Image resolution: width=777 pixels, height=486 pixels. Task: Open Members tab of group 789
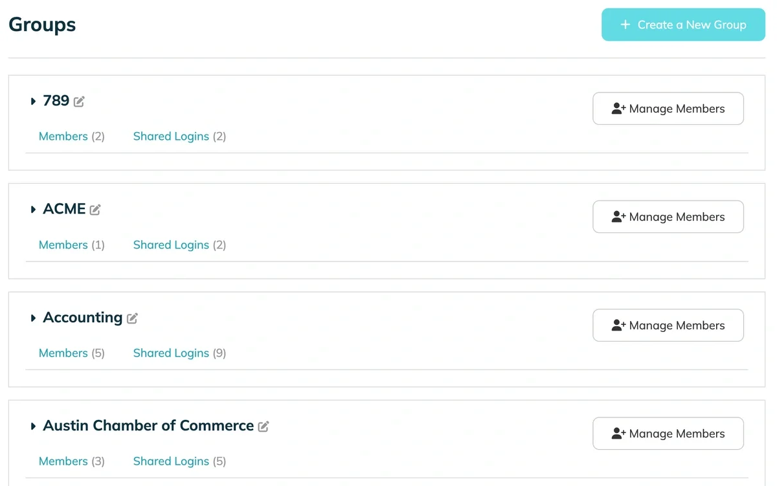[63, 137]
